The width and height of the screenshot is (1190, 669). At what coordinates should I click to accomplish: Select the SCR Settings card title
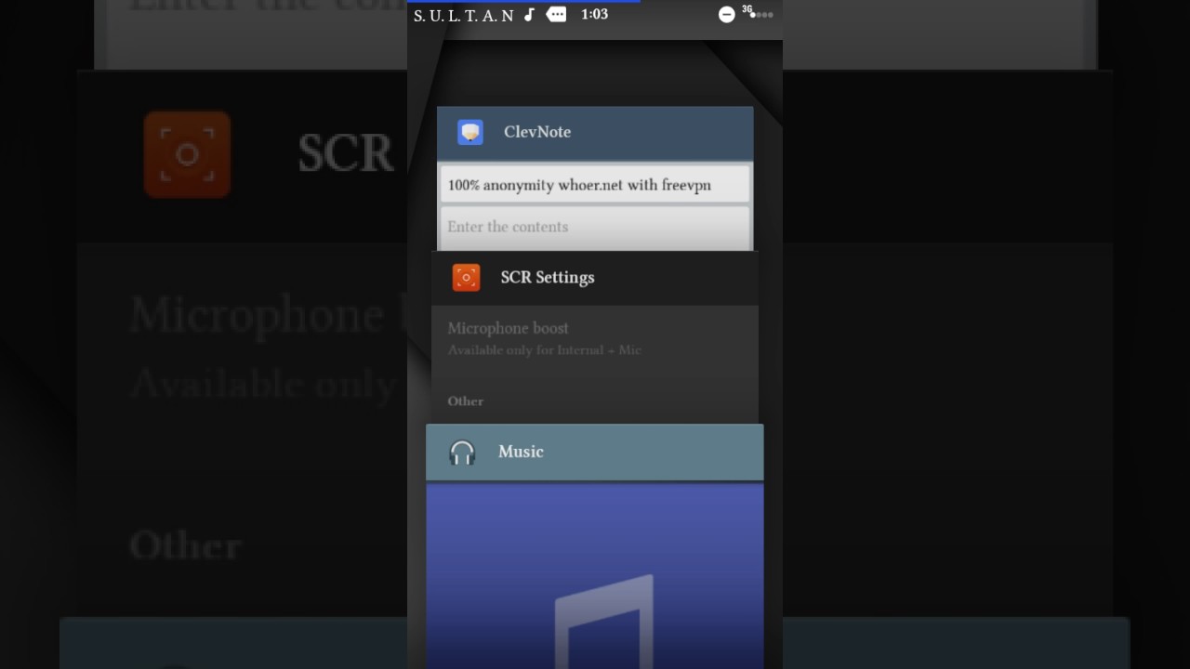click(548, 277)
